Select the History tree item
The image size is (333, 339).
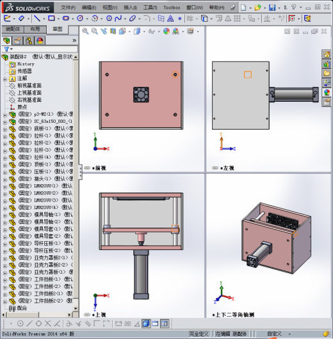26,64
